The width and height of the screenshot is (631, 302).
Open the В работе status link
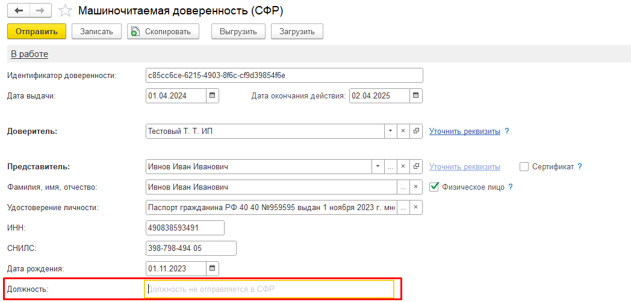(x=30, y=54)
